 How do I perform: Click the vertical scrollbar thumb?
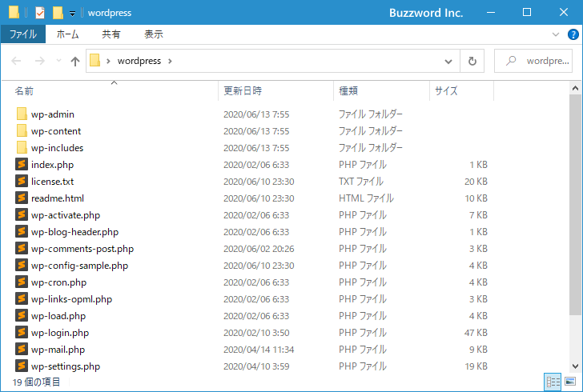[575, 205]
